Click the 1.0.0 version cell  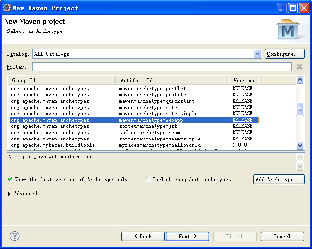239,145
